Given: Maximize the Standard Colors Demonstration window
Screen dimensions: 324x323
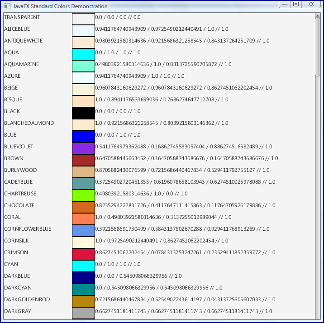Looking at the screenshot, I should click(296, 5).
